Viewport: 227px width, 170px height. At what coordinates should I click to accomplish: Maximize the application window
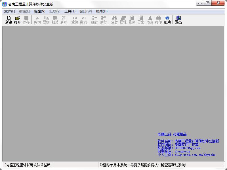tap(208, 3)
